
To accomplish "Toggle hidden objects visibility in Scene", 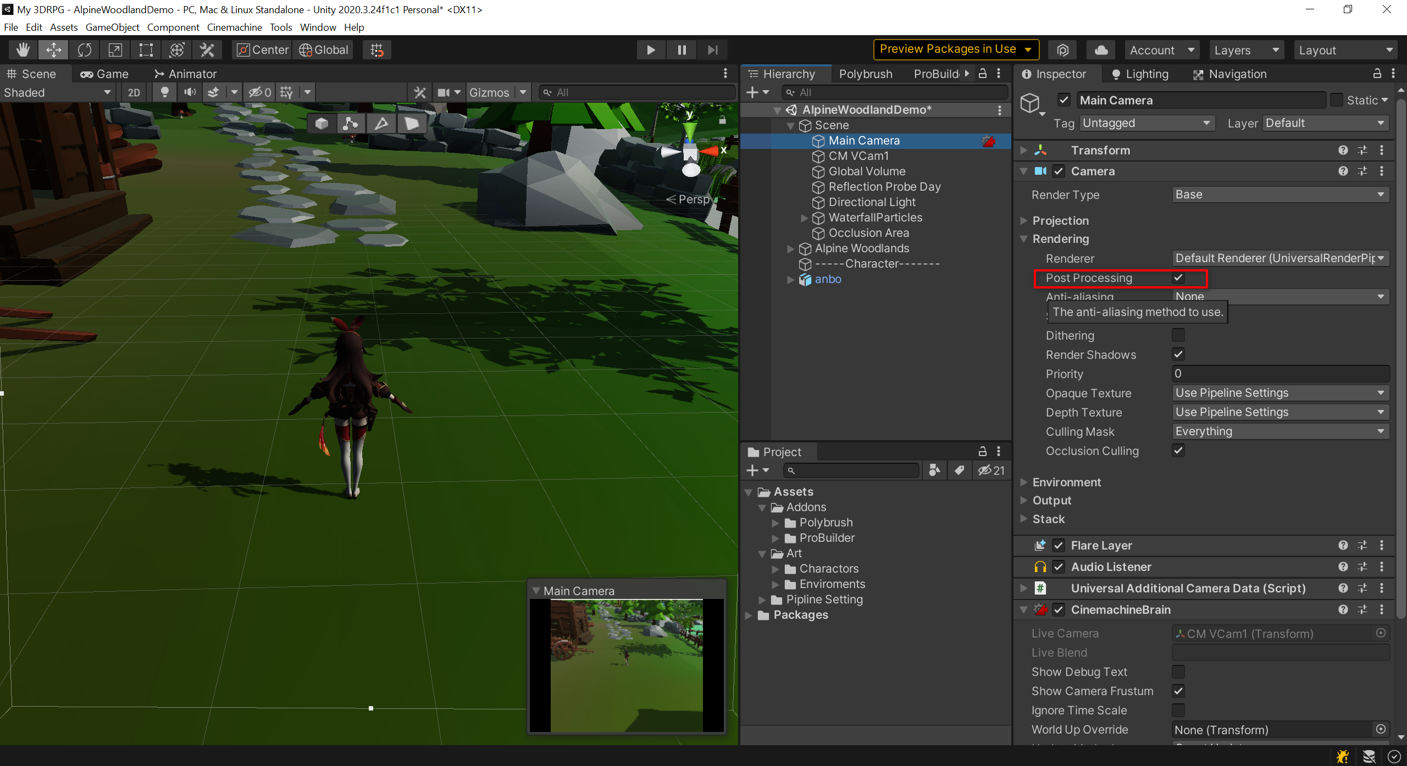I will 260,92.
